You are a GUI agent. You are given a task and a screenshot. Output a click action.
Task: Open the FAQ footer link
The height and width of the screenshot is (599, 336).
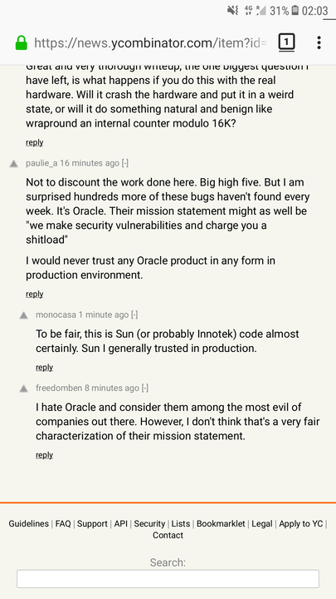[63, 524]
